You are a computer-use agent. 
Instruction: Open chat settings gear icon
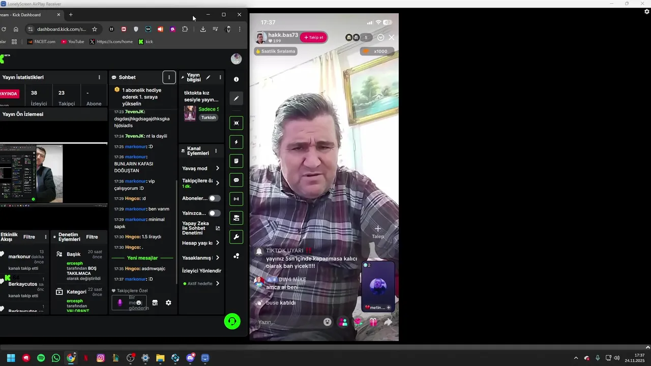[x=168, y=302]
